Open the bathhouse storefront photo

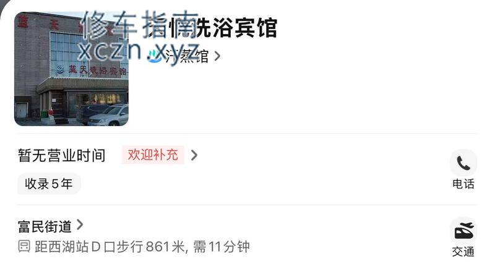71,69
